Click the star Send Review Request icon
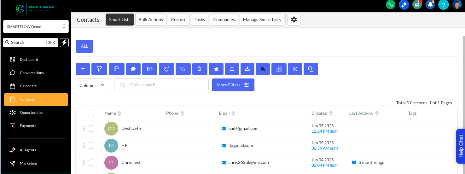This screenshot has height=174, width=465. (216, 69)
